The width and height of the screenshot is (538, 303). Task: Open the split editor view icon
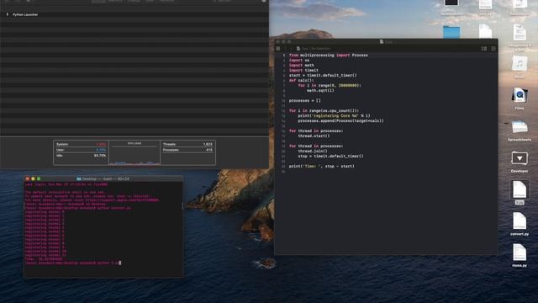484,49
